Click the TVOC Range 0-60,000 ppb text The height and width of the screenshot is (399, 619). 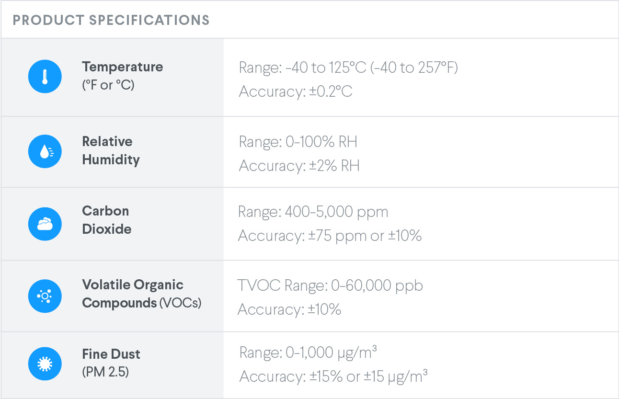[x=330, y=285]
